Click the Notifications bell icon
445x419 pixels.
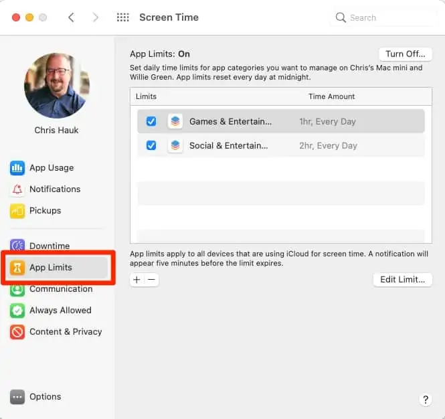pyautogui.click(x=17, y=189)
